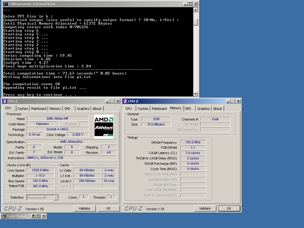Open Graphics tab in right CPU-Z

click(204, 109)
